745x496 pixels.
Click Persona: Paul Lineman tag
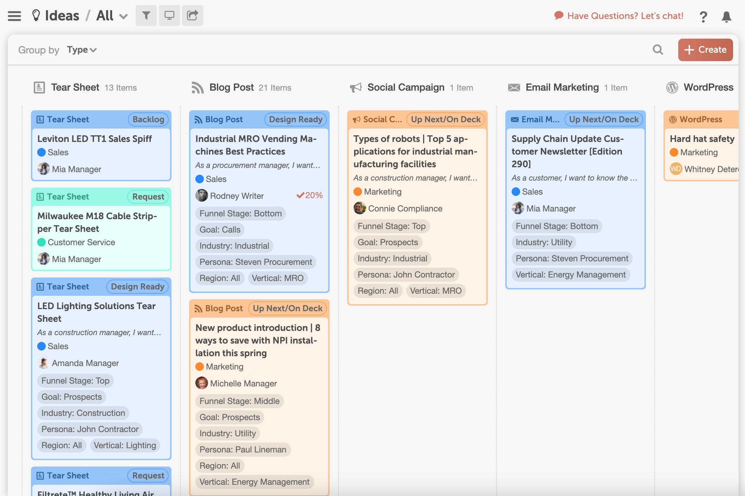[243, 450]
